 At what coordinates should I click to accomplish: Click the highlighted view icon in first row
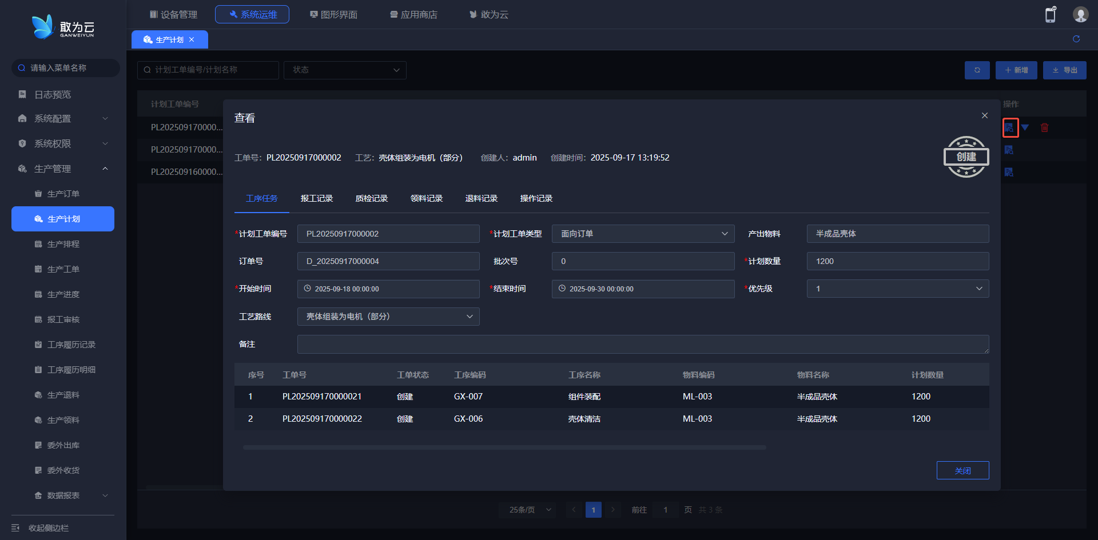pyautogui.click(x=1009, y=127)
